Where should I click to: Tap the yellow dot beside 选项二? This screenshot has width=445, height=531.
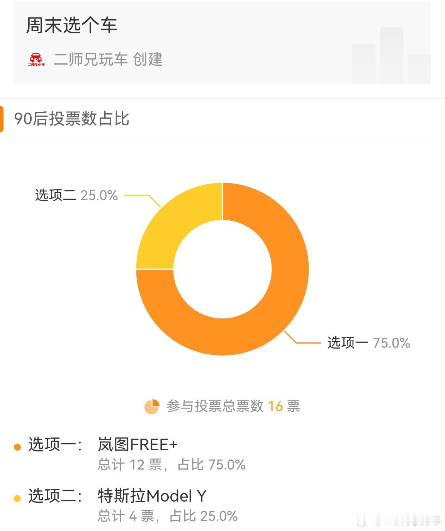pyautogui.click(x=17, y=499)
